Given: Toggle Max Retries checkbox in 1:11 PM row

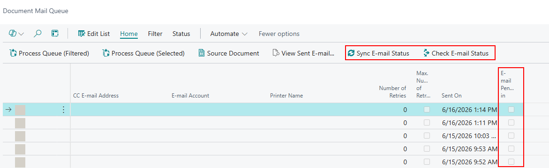Looking at the screenshot, I should tap(427, 122).
